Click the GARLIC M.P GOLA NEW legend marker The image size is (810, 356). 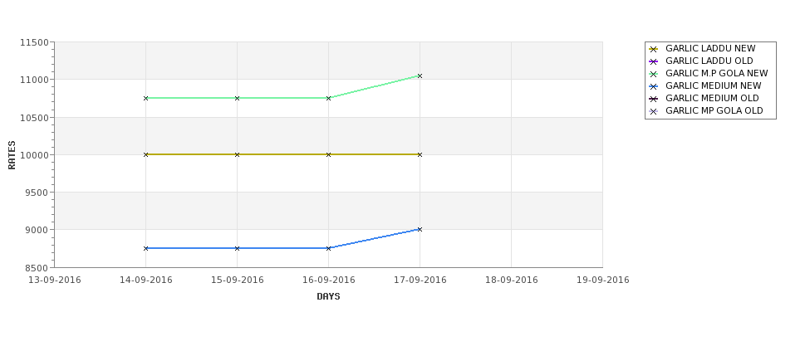[654, 74]
